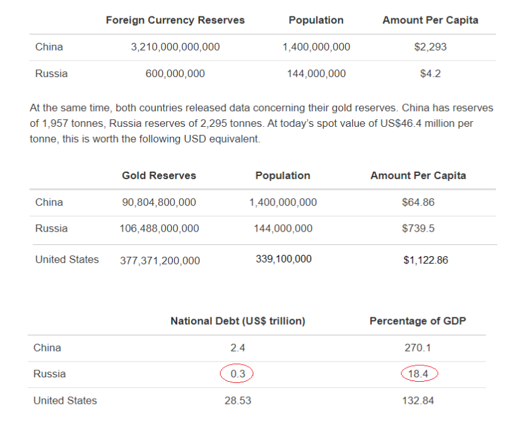Click the 28.53 national debt value
Viewport: 518px width, 424px height.
click(x=237, y=401)
